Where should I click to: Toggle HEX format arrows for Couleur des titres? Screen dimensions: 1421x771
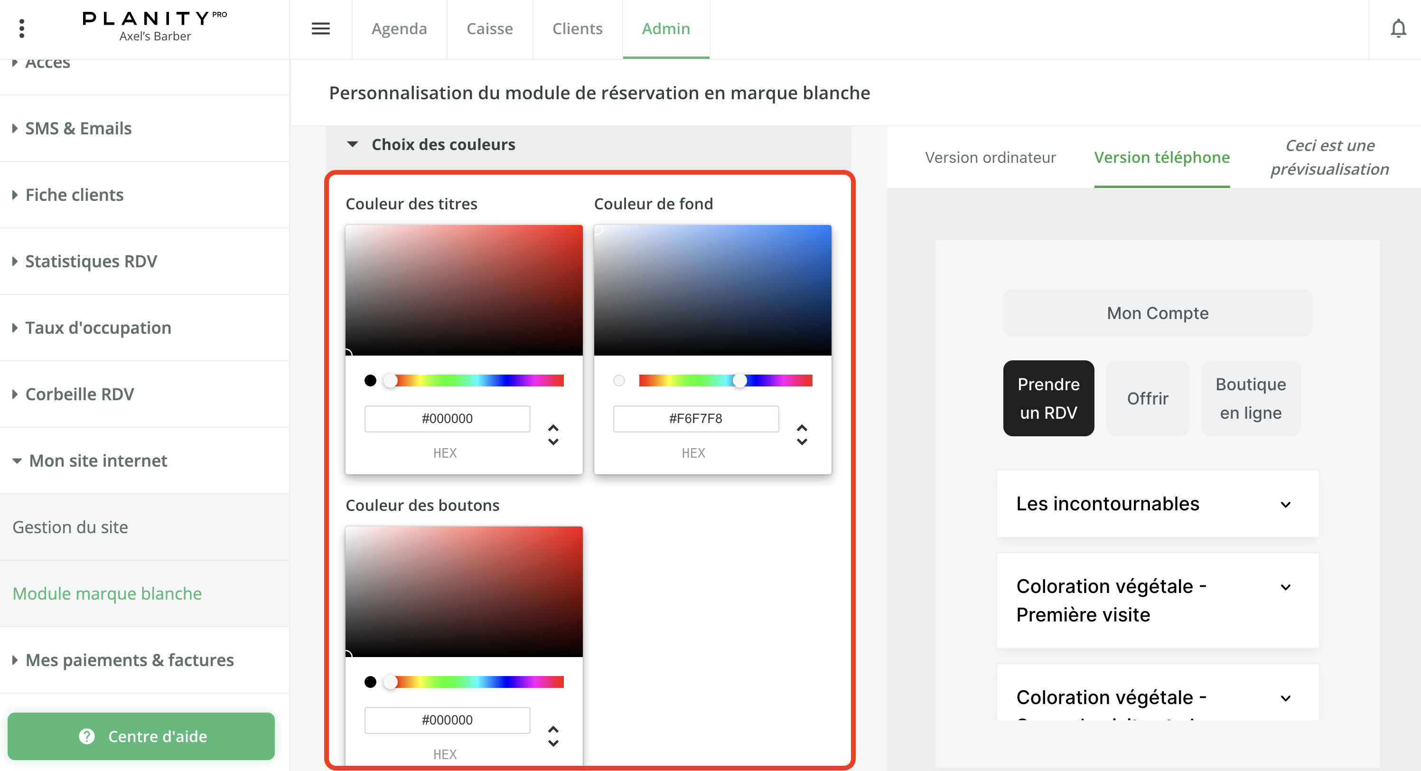pos(553,434)
